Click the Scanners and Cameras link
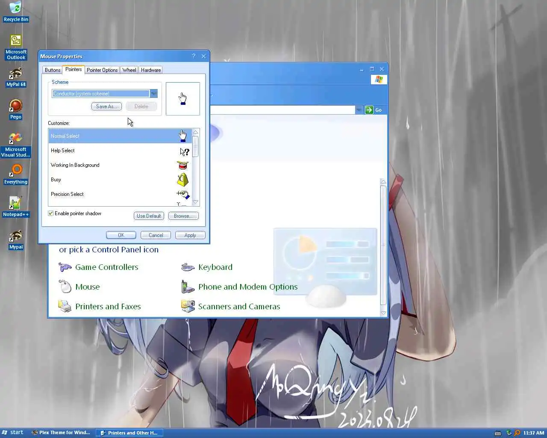Image resolution: width=547 pixels, height=438 pixels. coord(239,307)
